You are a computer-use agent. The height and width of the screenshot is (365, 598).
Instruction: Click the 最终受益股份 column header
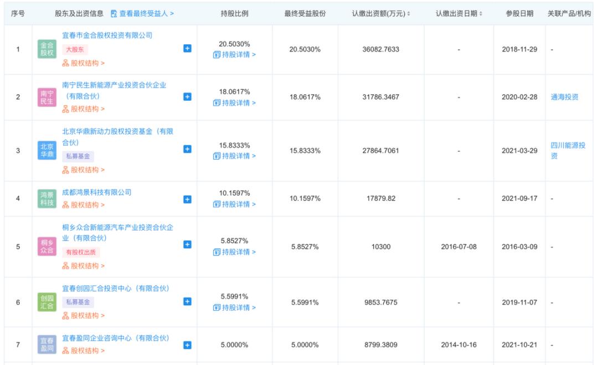click(x=305, y=13)
